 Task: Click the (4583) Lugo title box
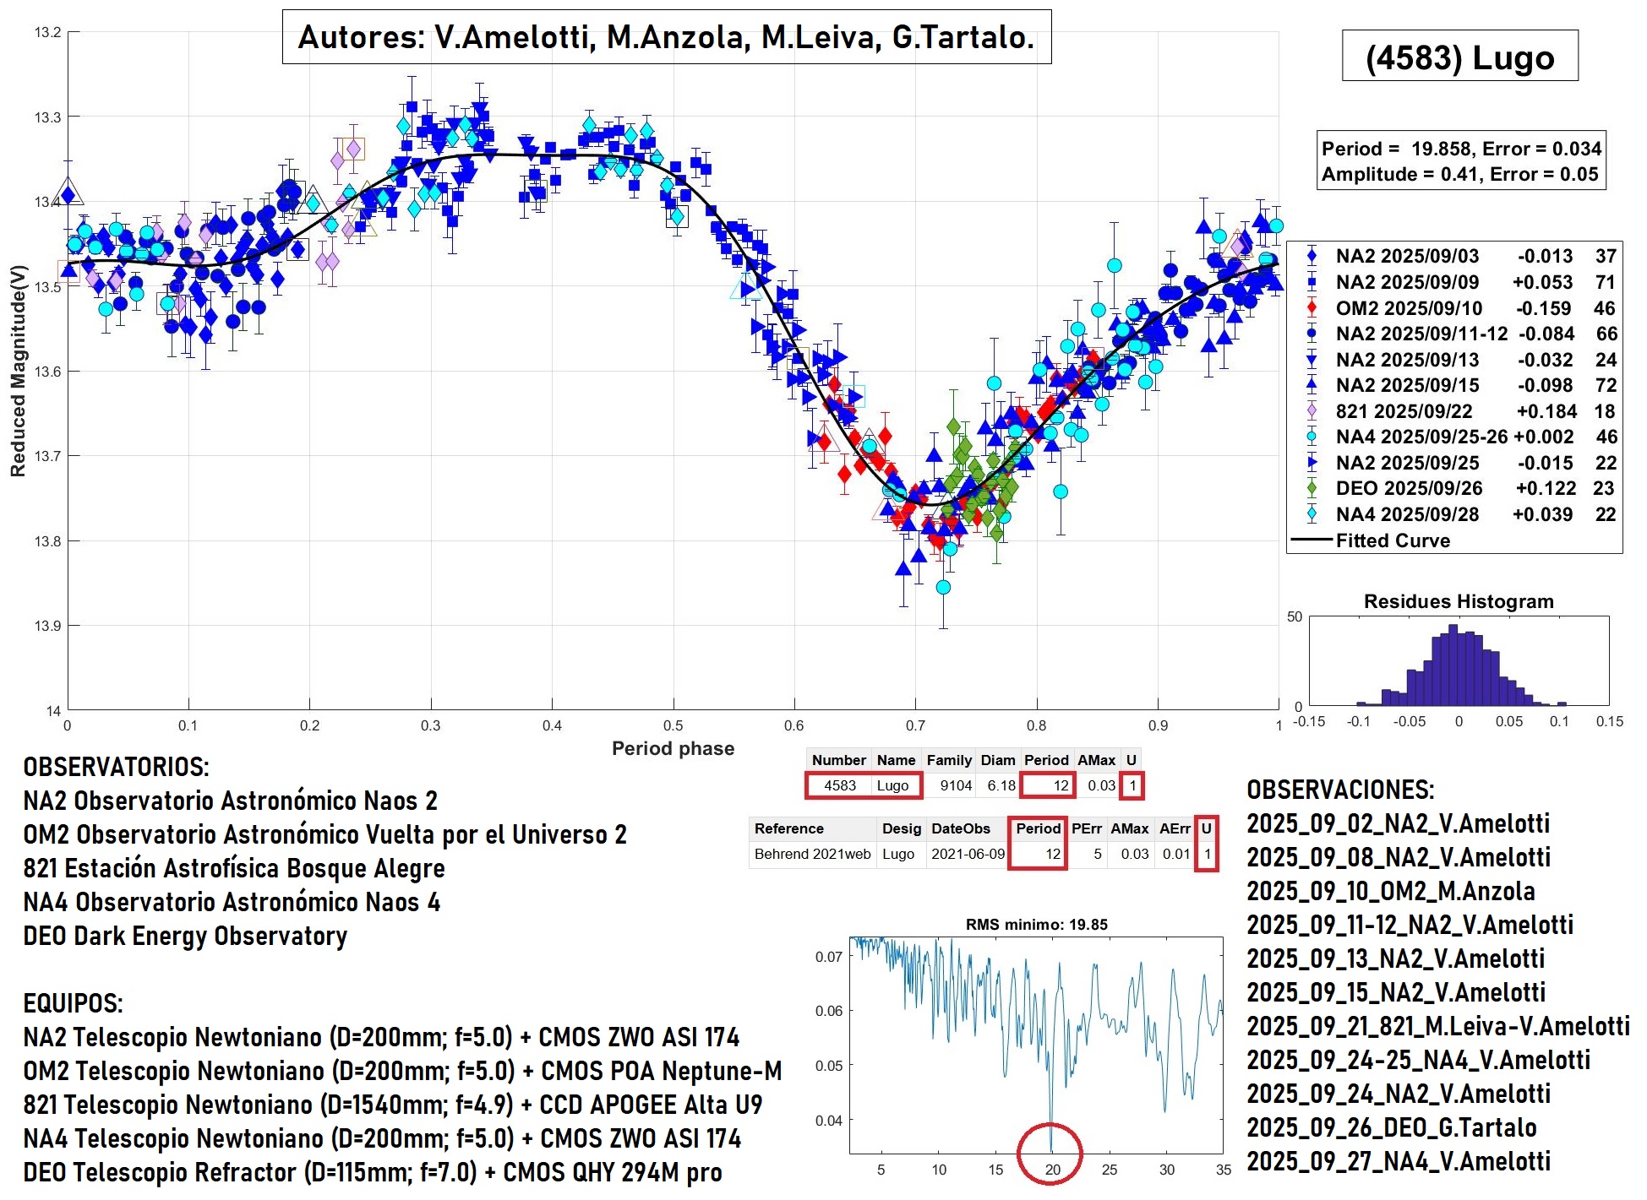click(x=1459, y=57)
